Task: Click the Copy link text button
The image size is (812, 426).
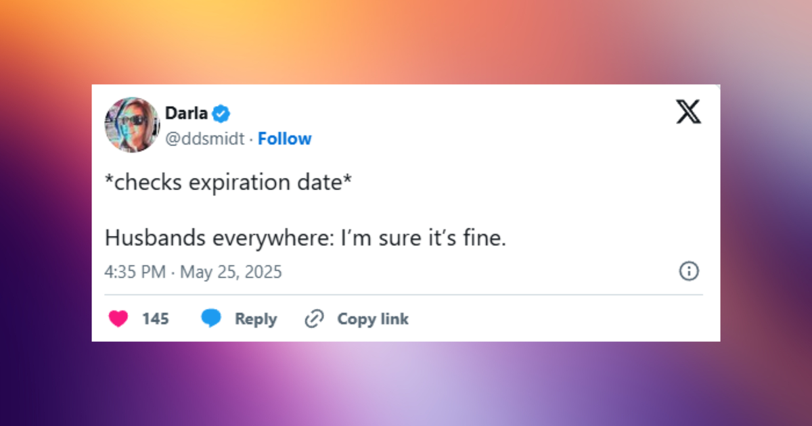Action: pyautogui.click(x=373, y=318)
